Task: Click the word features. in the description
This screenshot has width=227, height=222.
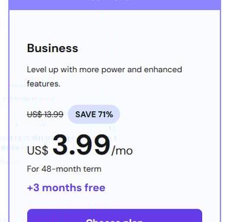Action: coord(44,84)
